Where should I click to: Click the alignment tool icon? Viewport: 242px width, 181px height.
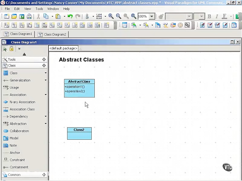click(87, 16)
